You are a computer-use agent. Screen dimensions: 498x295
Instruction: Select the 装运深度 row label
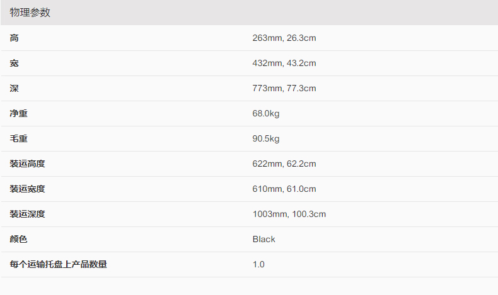28,214
